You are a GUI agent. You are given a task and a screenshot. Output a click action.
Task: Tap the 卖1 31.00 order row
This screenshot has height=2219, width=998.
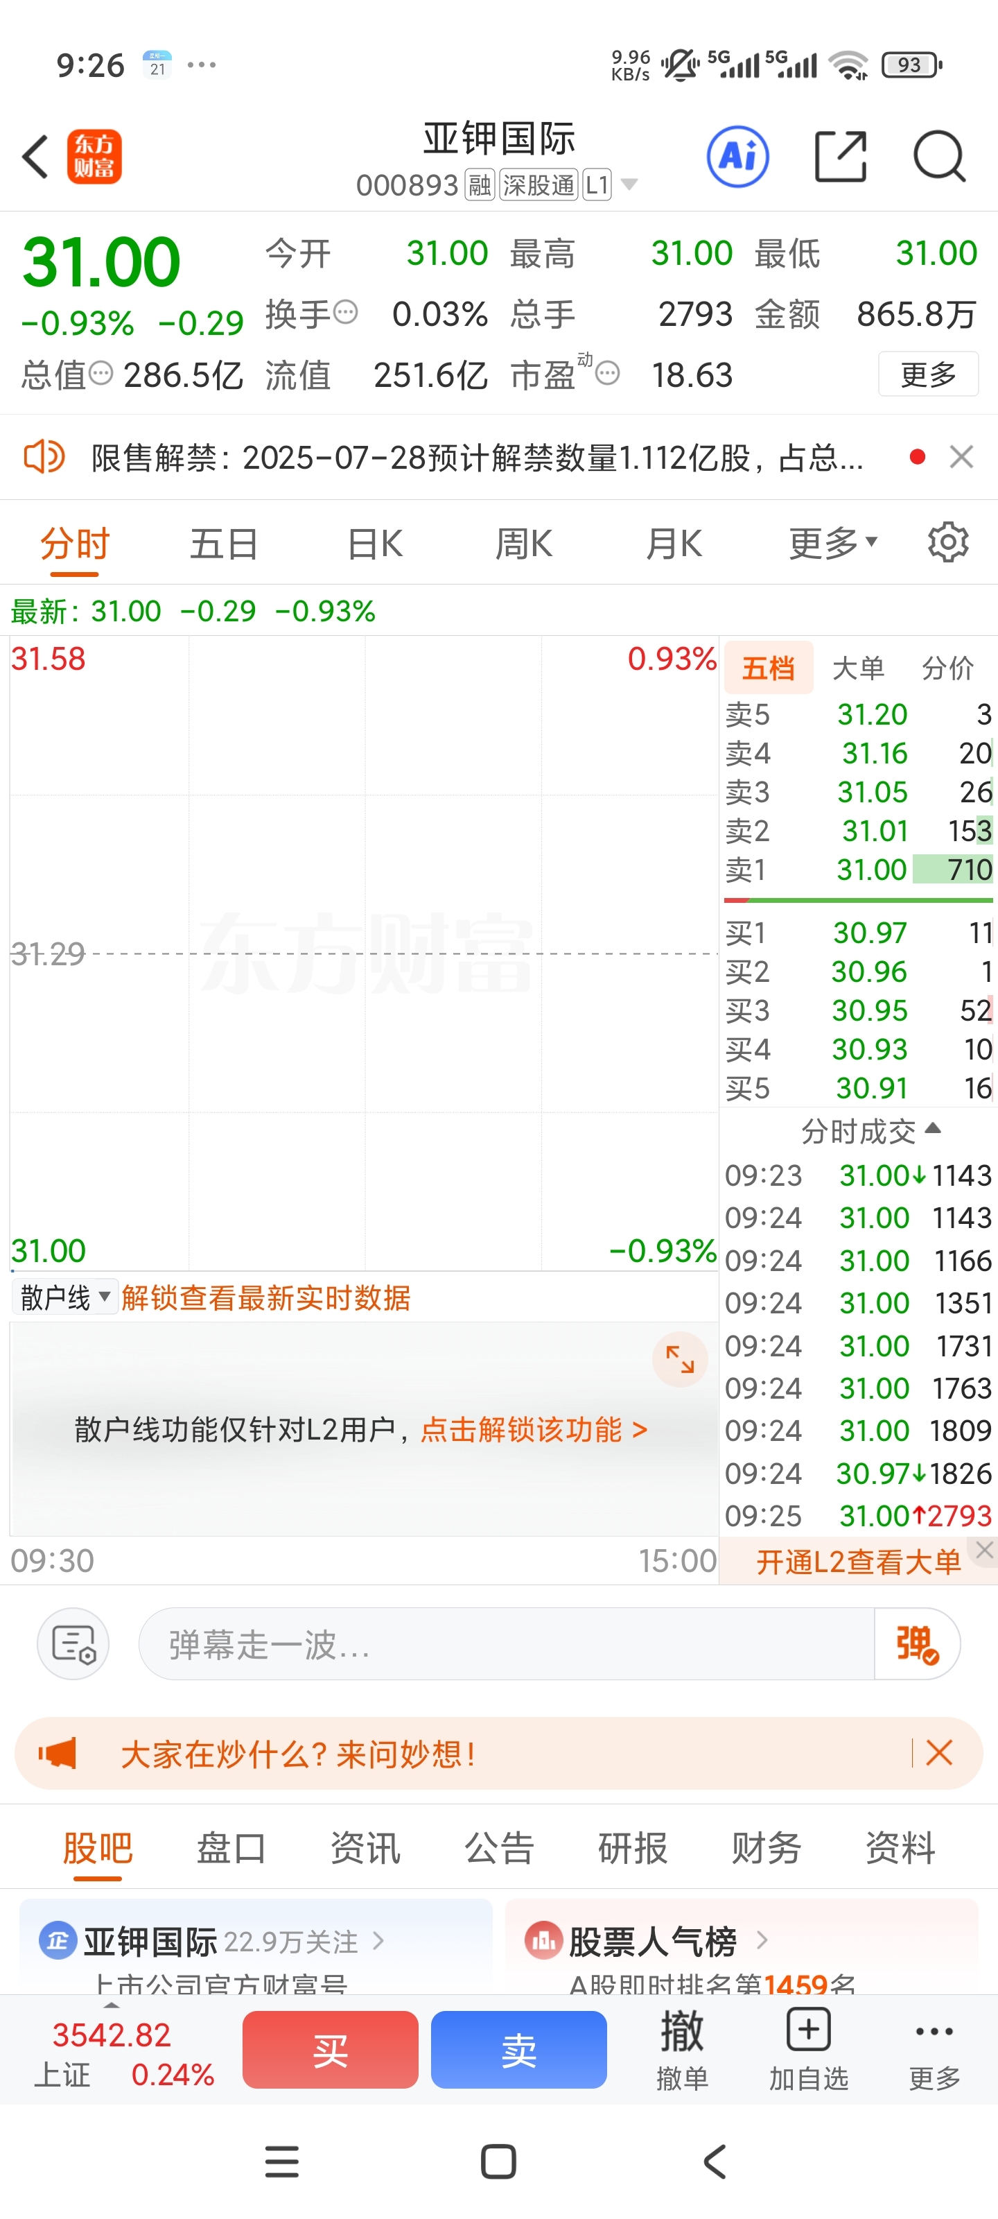click(859, 869)
